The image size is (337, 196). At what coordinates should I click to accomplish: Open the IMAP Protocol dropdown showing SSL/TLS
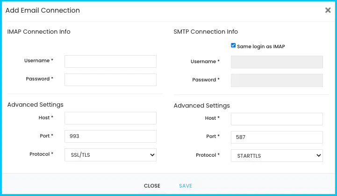[110, 155]
